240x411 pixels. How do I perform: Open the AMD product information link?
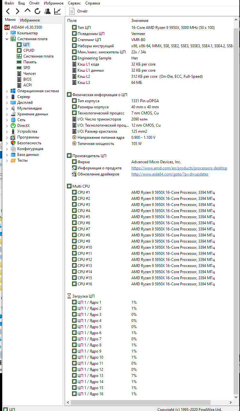coord(179,168)
